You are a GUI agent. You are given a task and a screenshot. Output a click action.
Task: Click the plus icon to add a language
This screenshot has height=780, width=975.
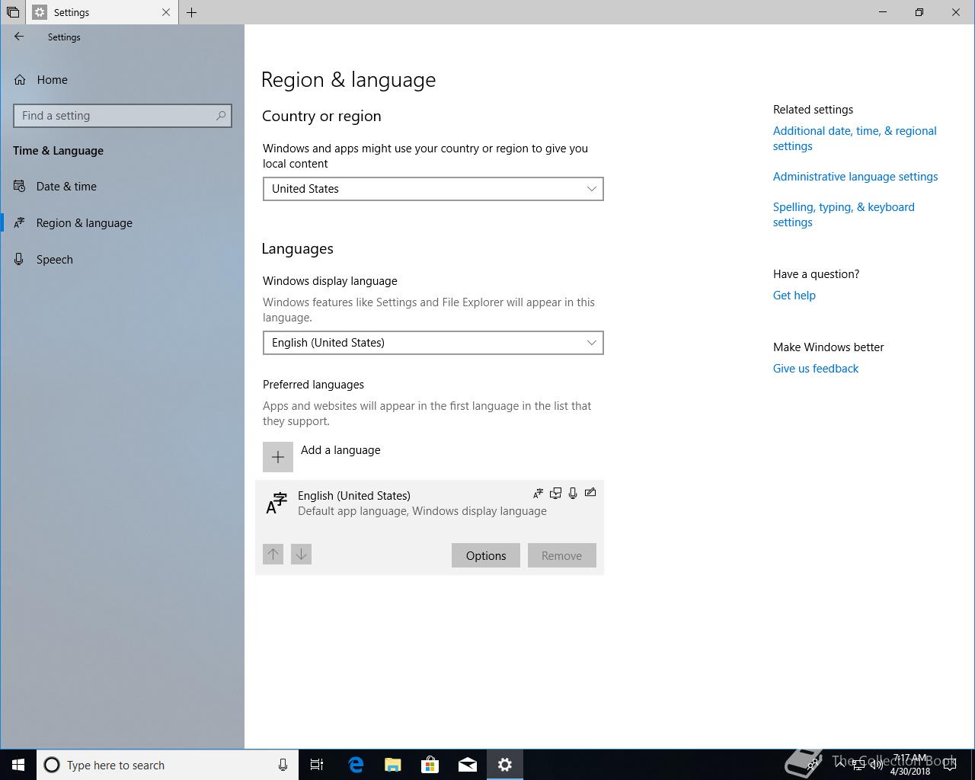[x=278, y=457]
